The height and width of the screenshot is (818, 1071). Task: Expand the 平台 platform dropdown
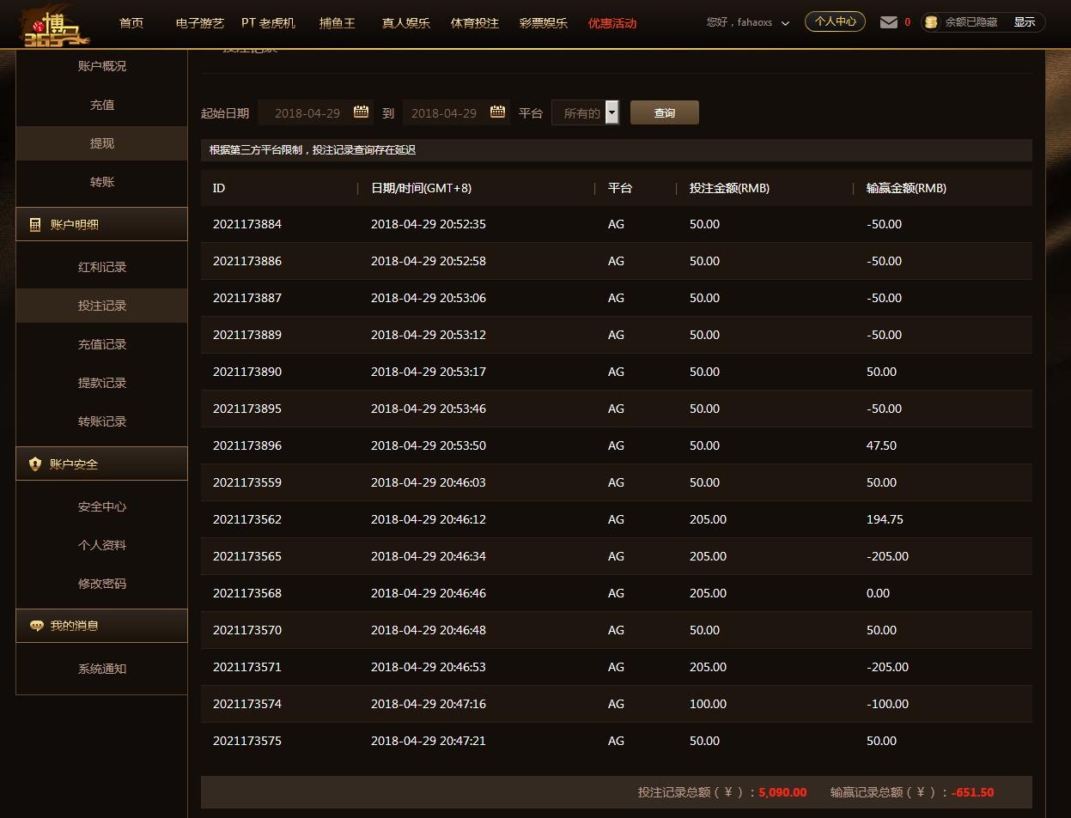[612, 112]
